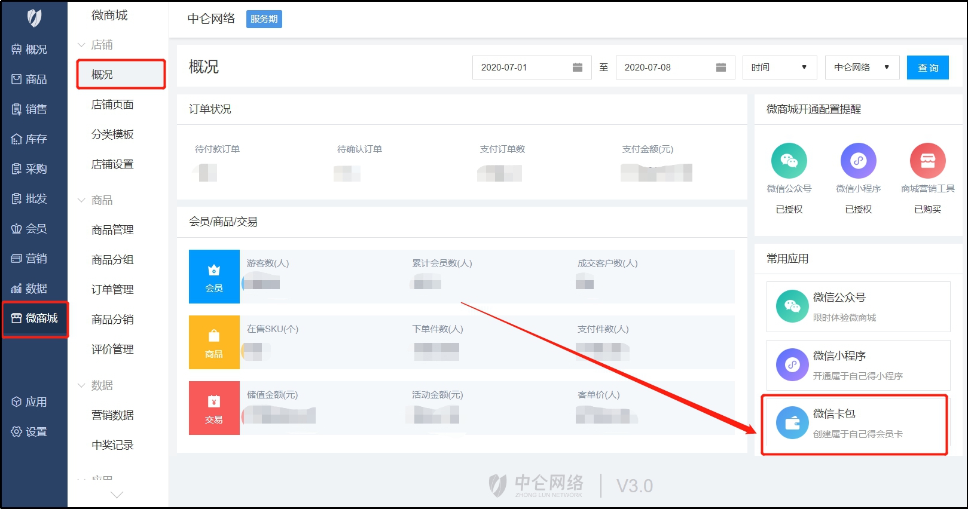Click the yellow 商品 shopping bag tile
The image size is (968, 509).
click(214, 342)
